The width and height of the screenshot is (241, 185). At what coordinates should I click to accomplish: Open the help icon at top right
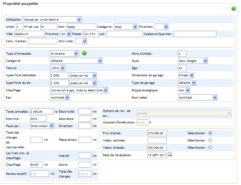233,9
